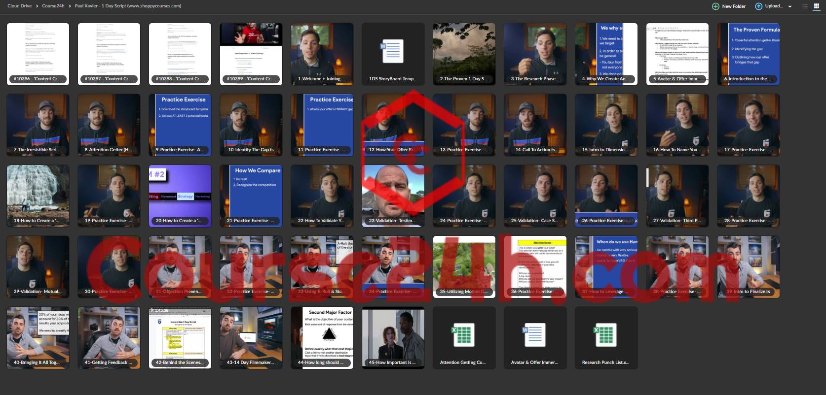
Task: Go to Cloud Drive breadcrumb
Action: [x=19, y=6]
